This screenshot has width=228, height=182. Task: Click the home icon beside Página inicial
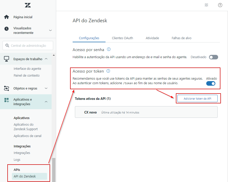tap(6, 17)
